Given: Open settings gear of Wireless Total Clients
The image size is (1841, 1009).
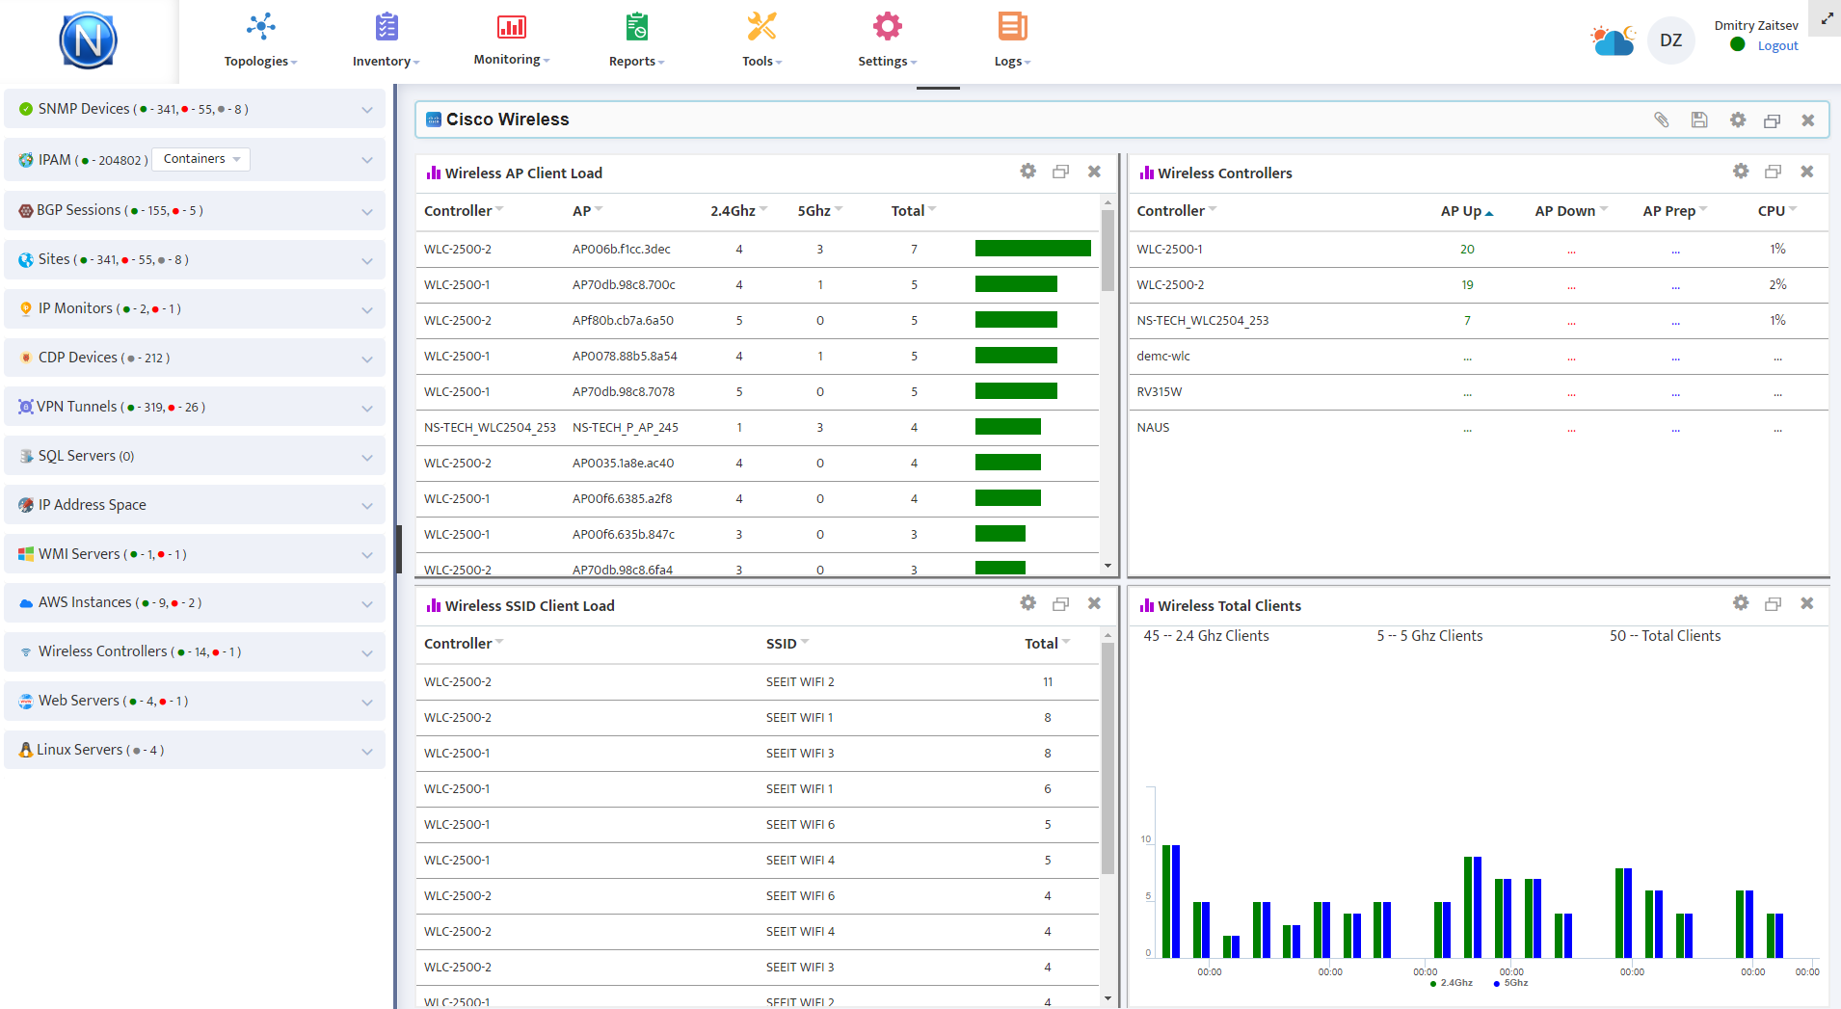Looking at the screenshot, I should pyautogui.click(x=1741, y=603).
